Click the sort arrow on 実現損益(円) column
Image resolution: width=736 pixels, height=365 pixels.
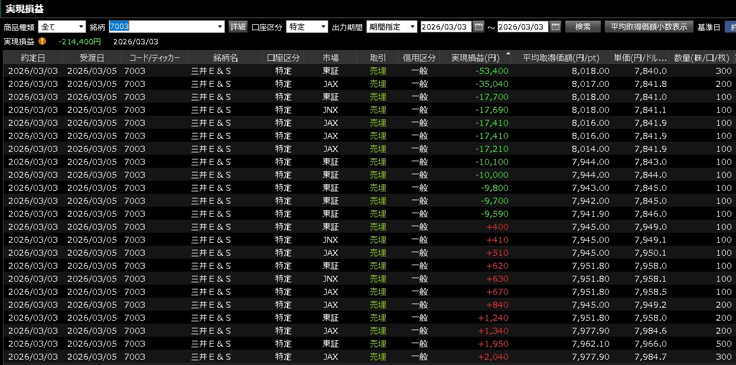[509, 54]
